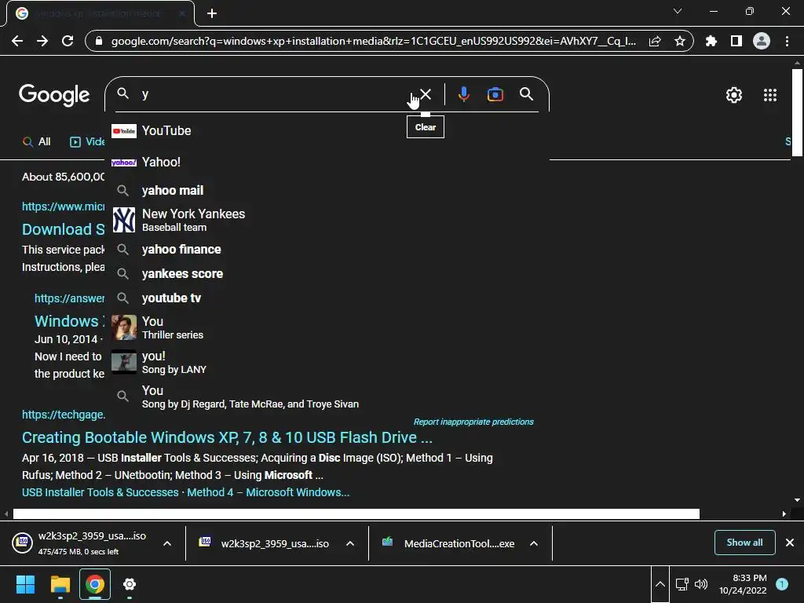Open Chrome three-dot menu

click(787, 41)
